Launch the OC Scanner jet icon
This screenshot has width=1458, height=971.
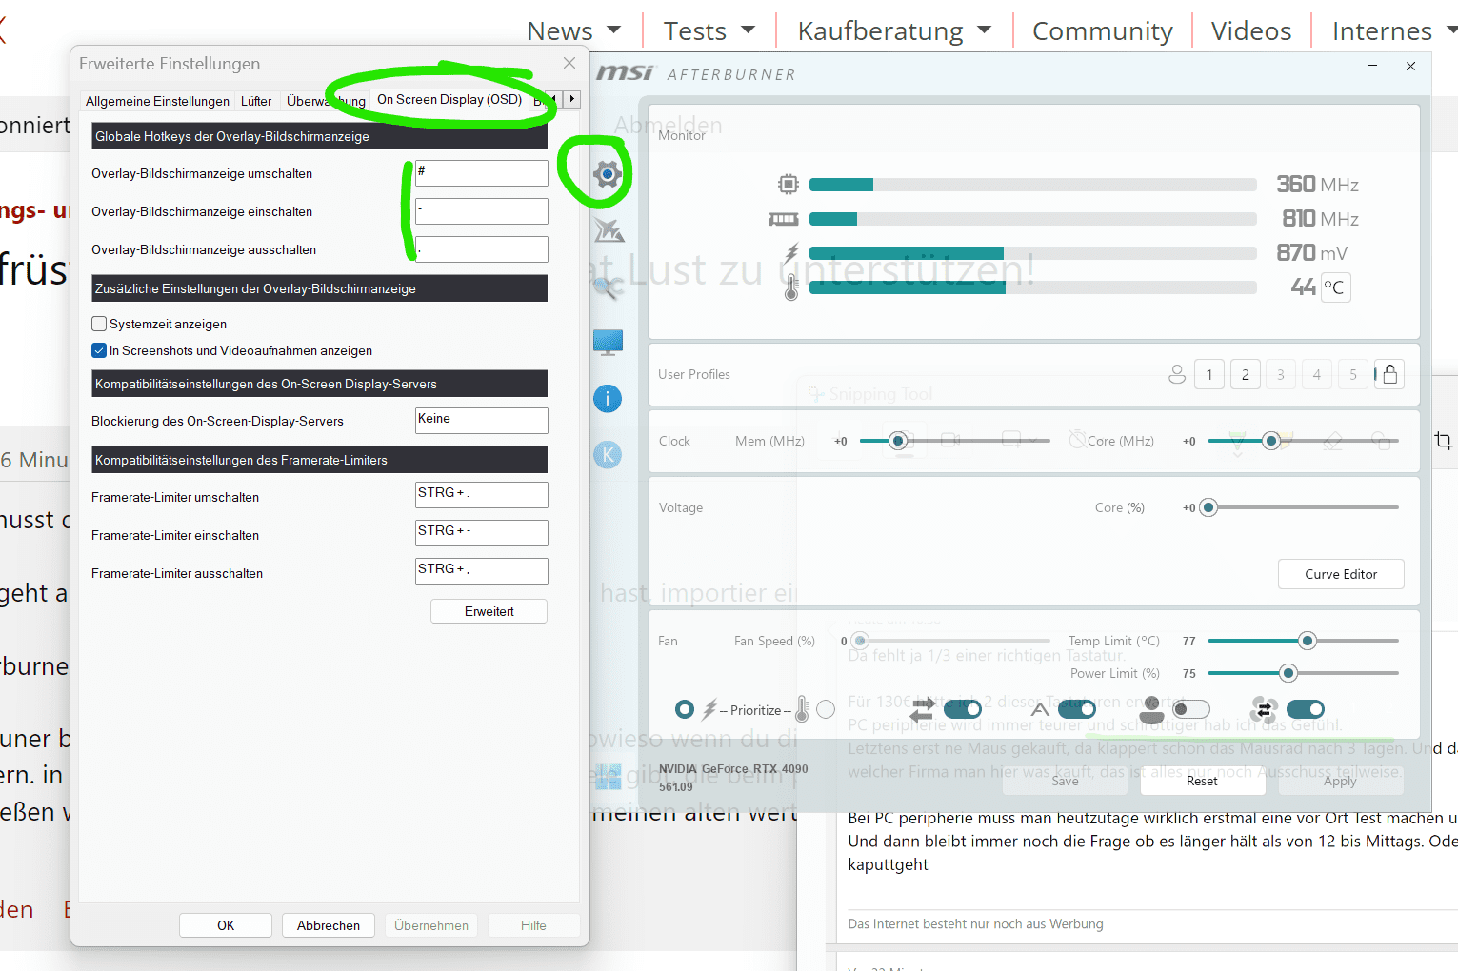coord(608,229)
